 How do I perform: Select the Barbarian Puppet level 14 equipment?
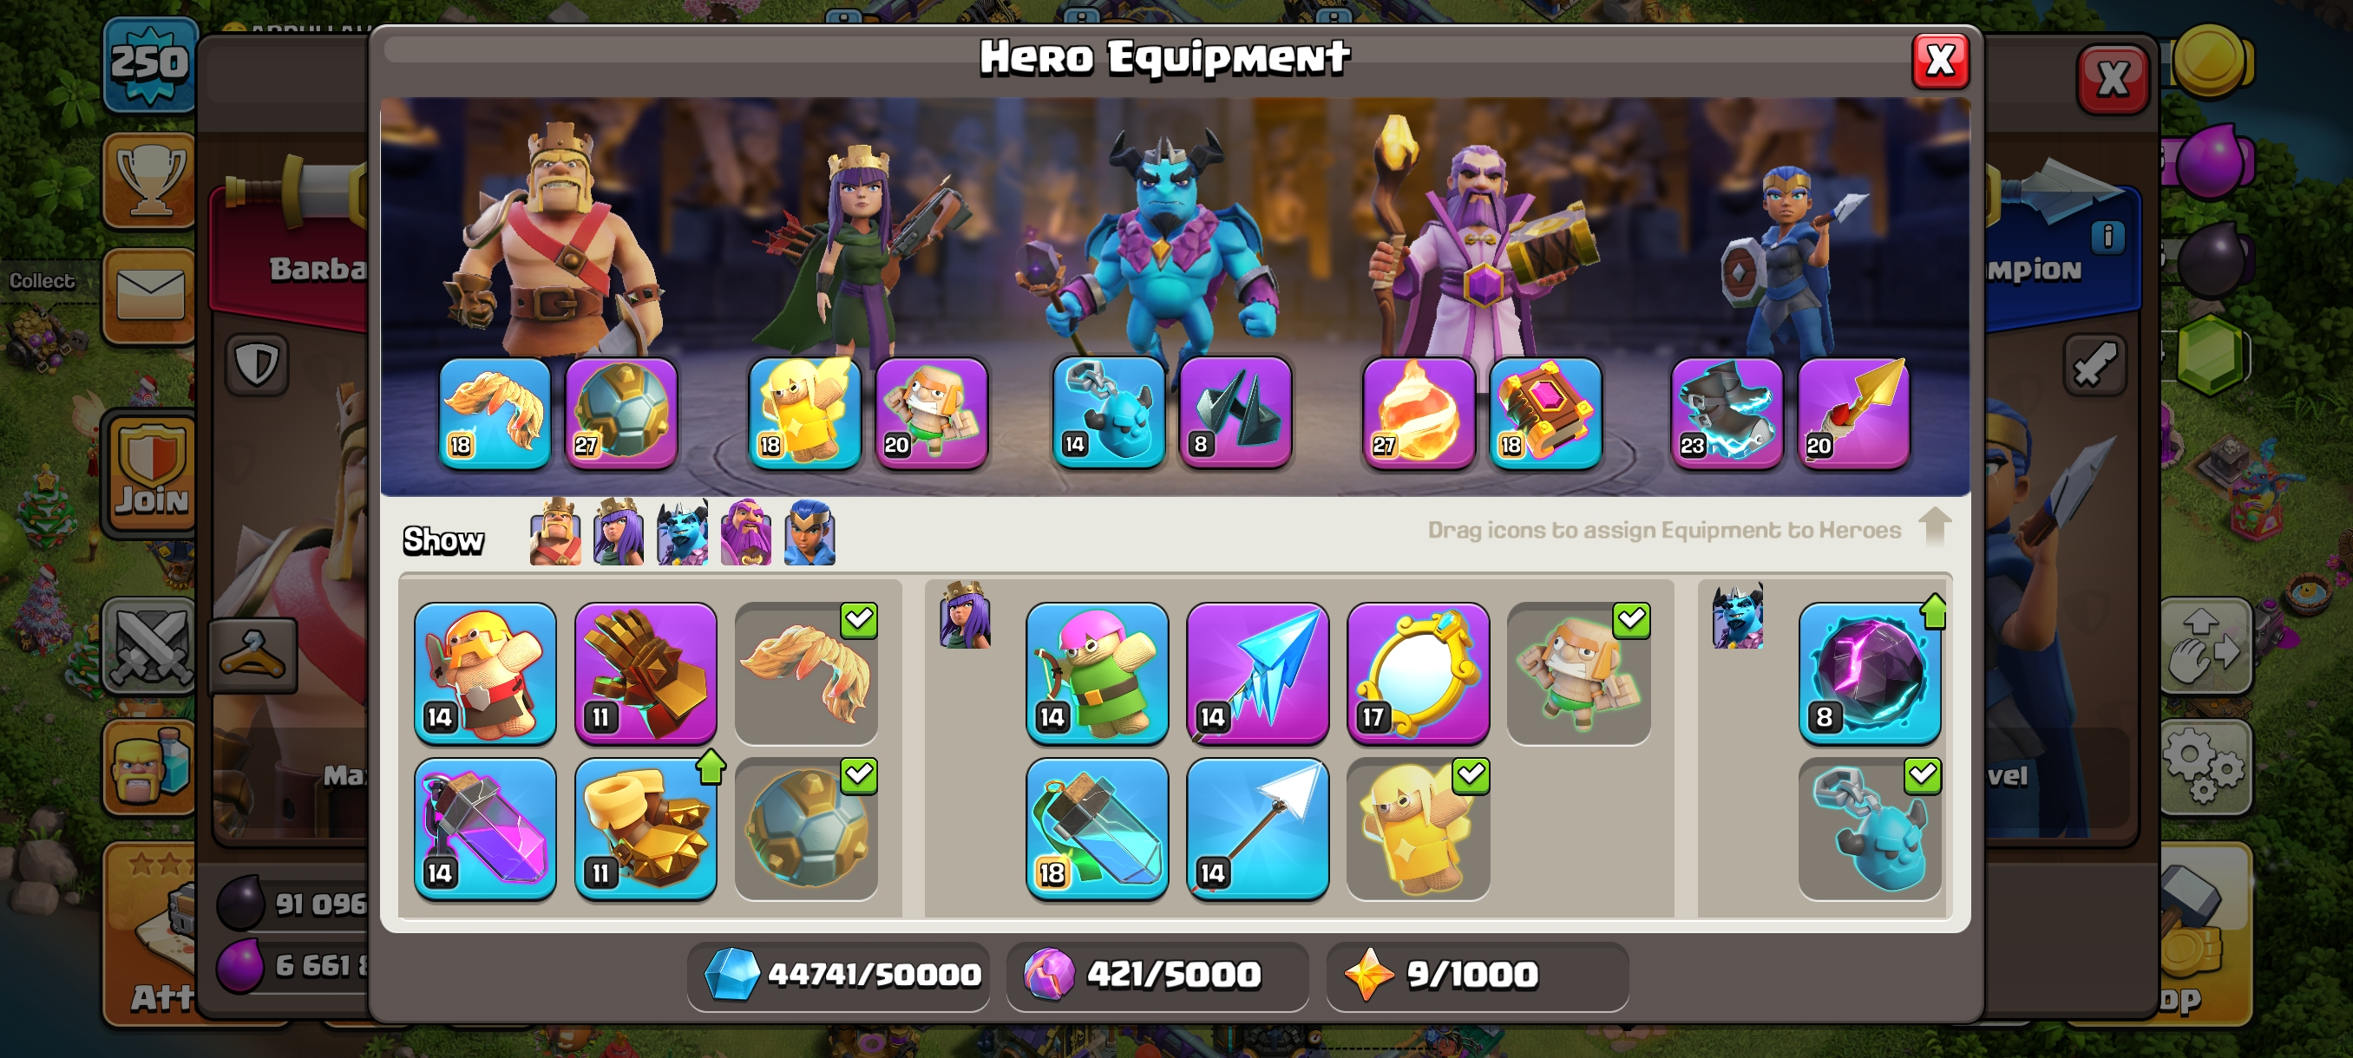pyautogui.click(x=485, y=673)
